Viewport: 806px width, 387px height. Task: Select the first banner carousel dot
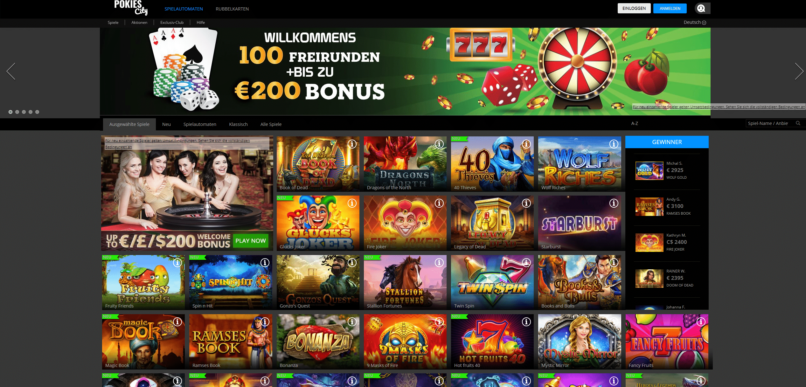coord(10,112)
